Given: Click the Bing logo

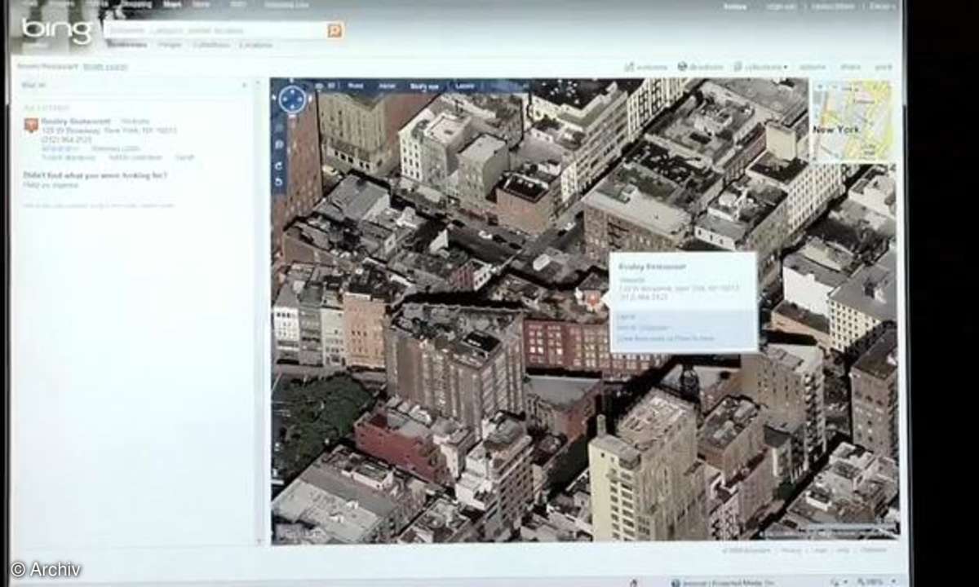Looking at the screenshot, I should click(x=57, y=31).
